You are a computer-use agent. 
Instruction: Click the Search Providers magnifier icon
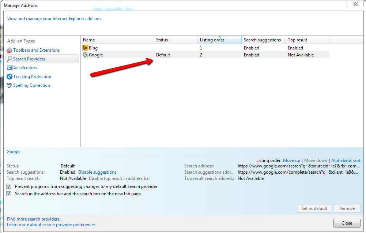10,59
